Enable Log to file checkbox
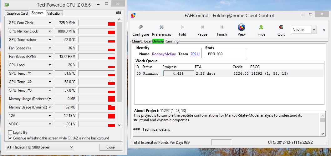 tap(10, 133)
